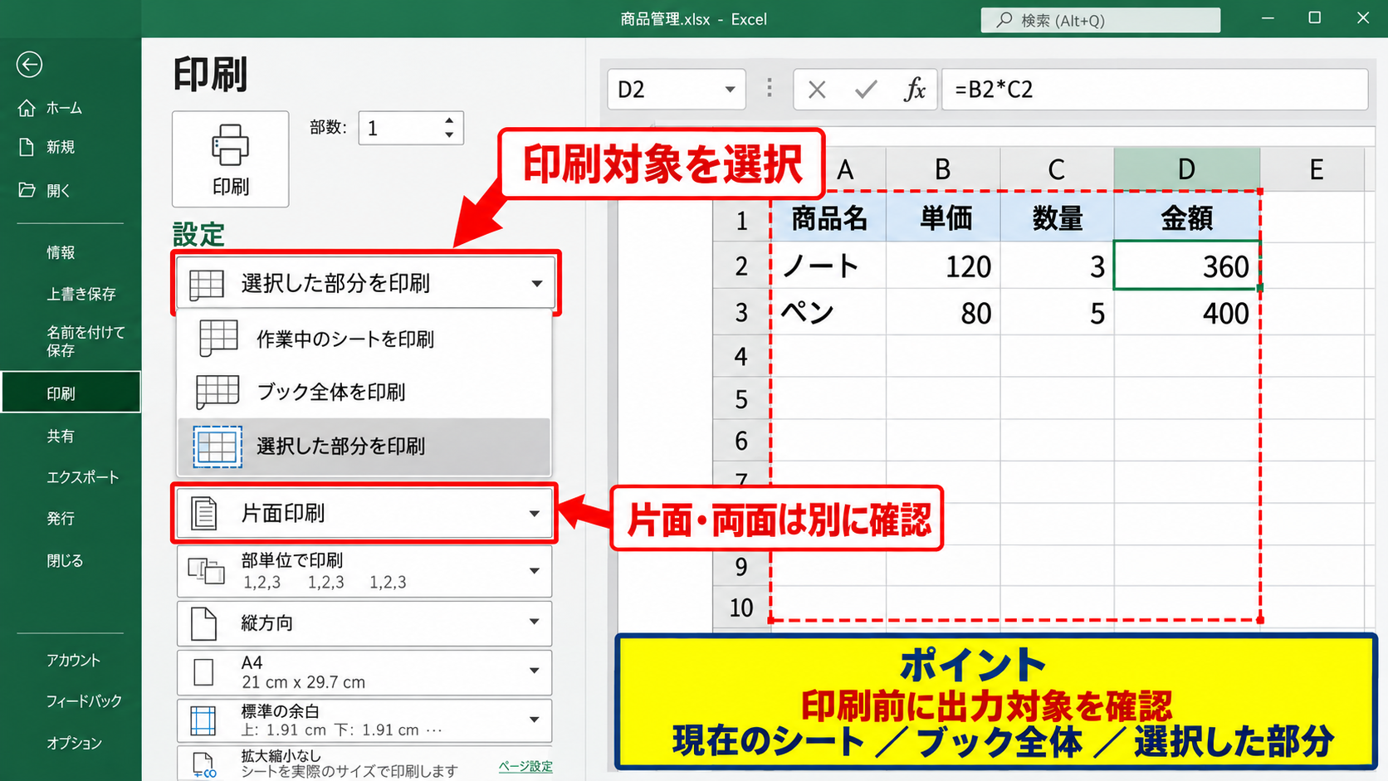Select row header 10
Viewport: 1388px width, 781px height.
tap(741, 608)
